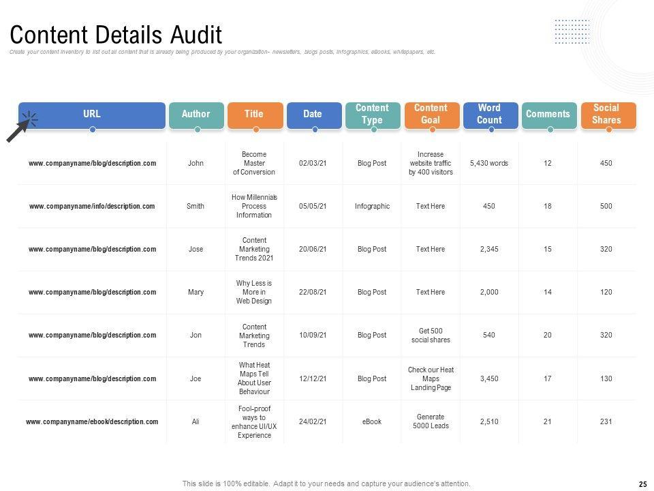The height and width of the screenshot is (491, 654).
Task: Select the date cell 12/12/21
Action: coord(313,378)
